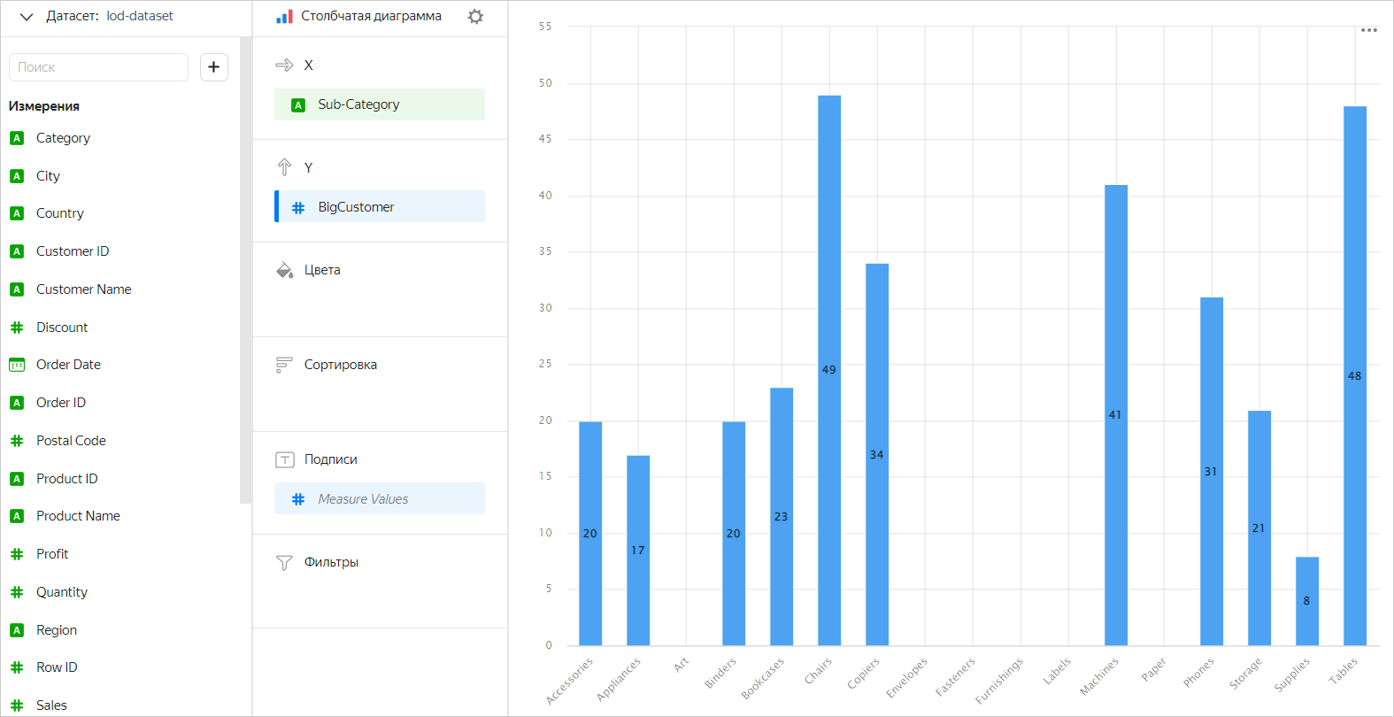Image resolution: width=1394 pixels, height=717 pixels.
Task: Open the three-dots chart menu
Action: pyautogui.click(x=1368, y=30)
